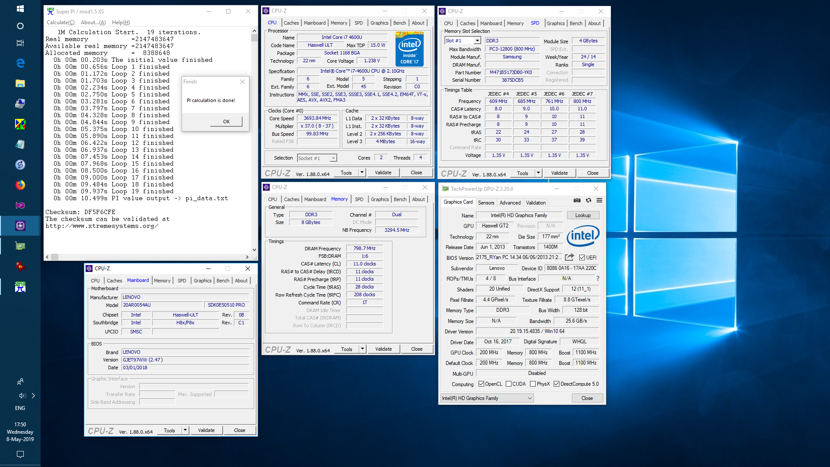Screen dimensions: 830x467
Task: Click the GPU-Z refresh icon
Action: pyautogui.click(x=588, y=200)
